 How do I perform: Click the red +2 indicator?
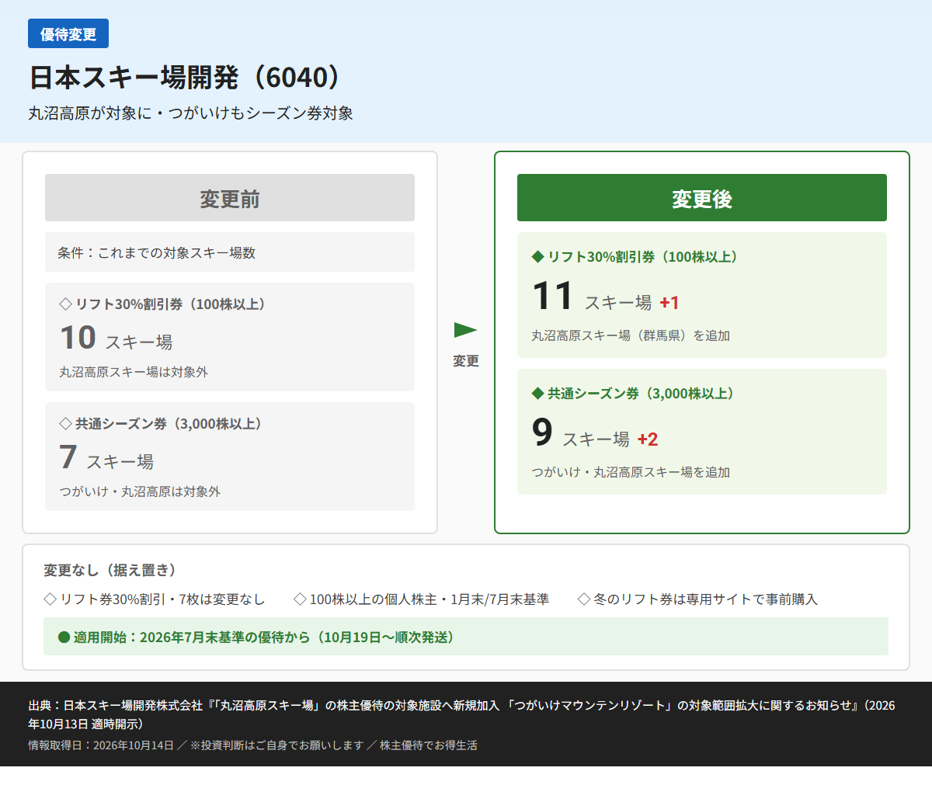point(648,439)
